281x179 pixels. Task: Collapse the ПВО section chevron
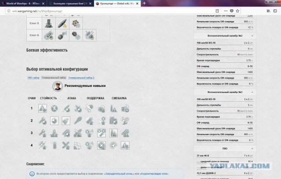pyautogui.click(x=252, y=149)
